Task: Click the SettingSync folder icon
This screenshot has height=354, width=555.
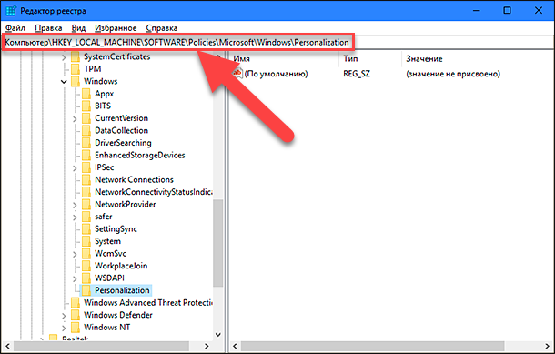Action: (x=86, y=229)
